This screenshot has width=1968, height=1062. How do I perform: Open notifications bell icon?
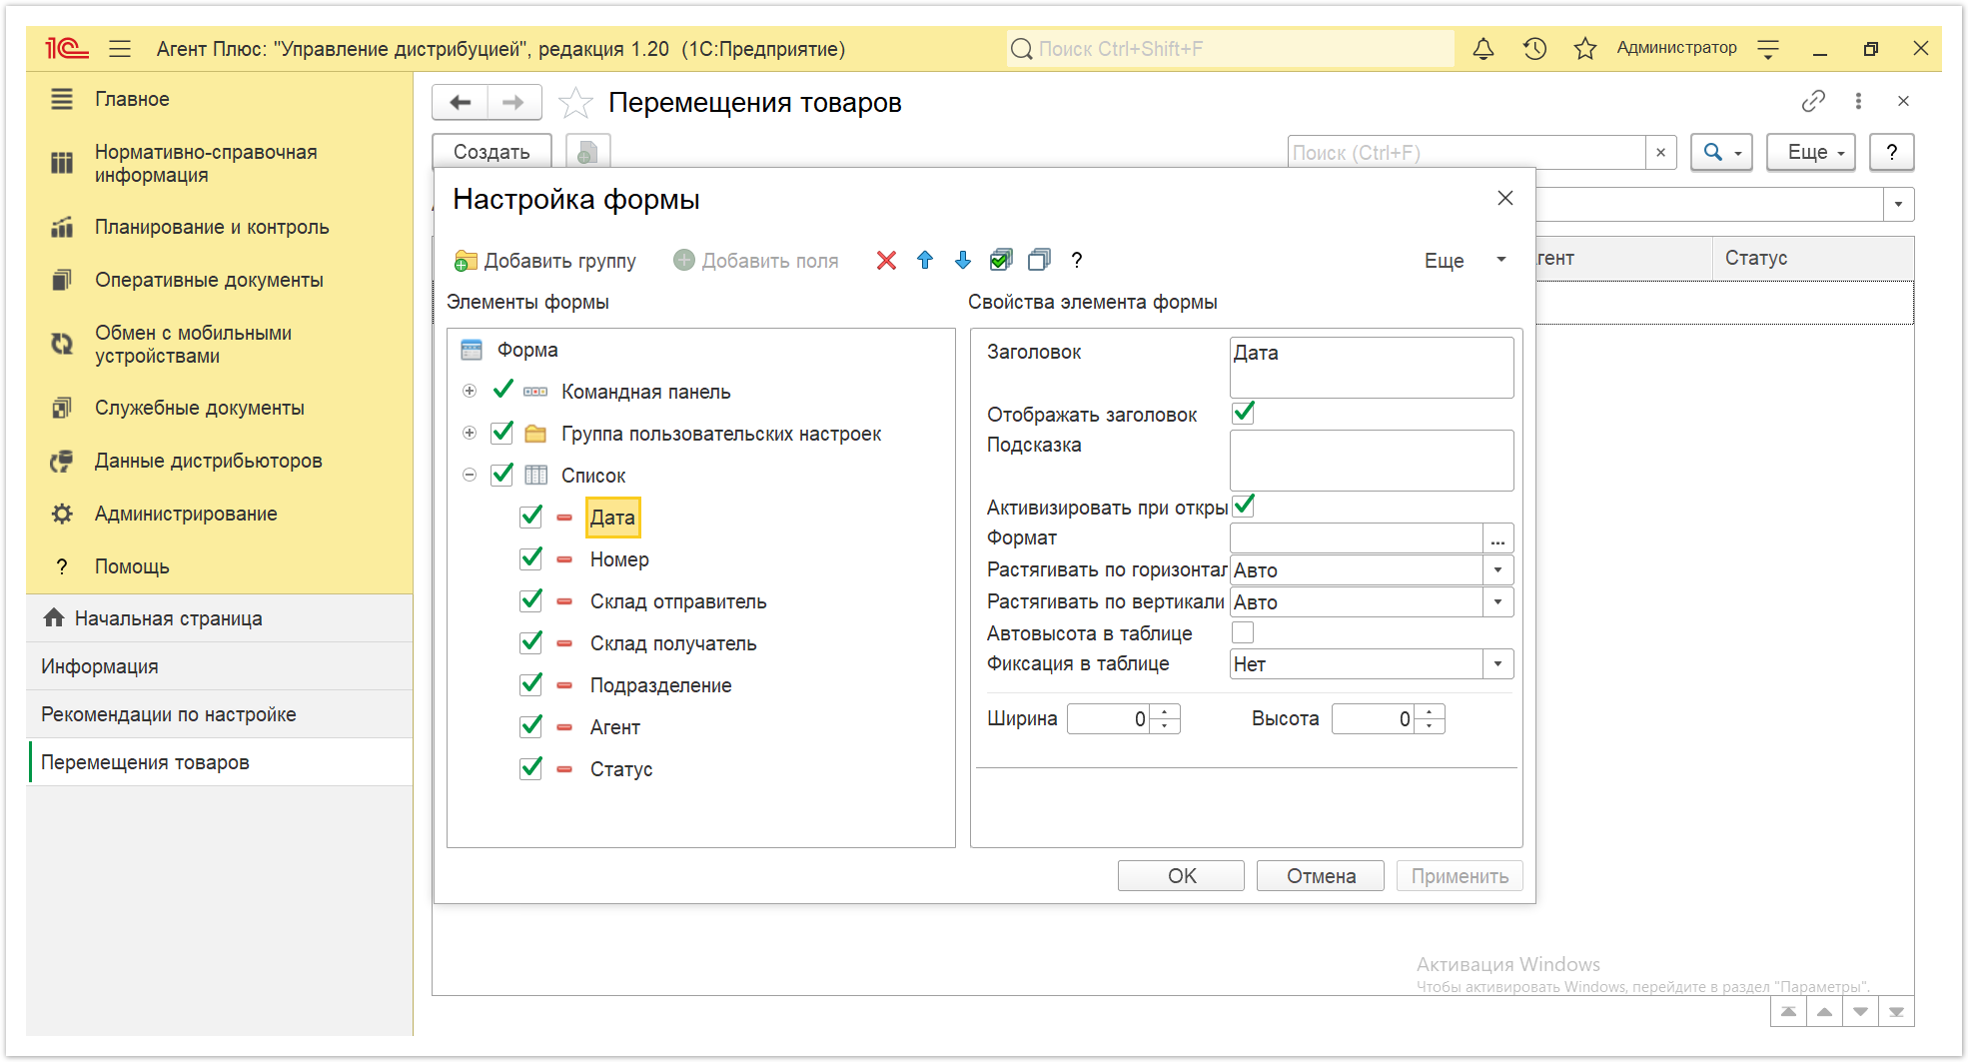1483,48
